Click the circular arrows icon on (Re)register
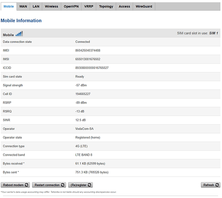 [x=89, y=185]
